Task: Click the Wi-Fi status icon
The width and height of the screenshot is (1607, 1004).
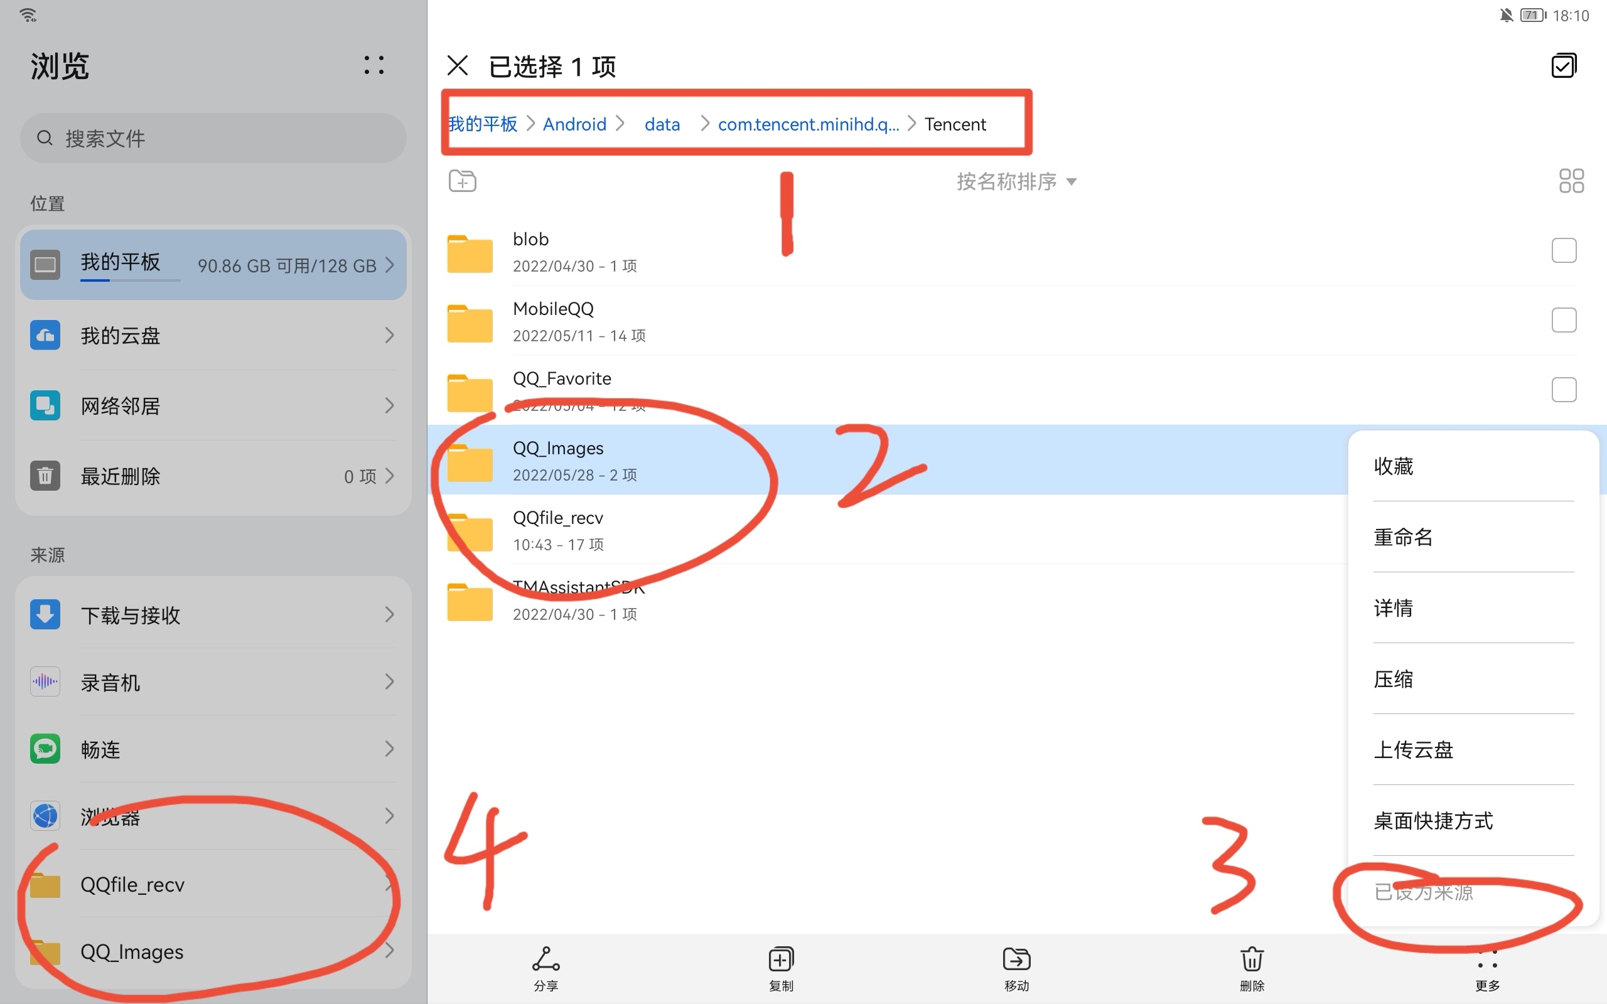Action: (28, 14)
